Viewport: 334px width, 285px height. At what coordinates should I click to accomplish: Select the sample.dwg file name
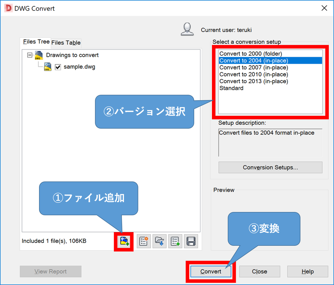(x=80, y=67)
